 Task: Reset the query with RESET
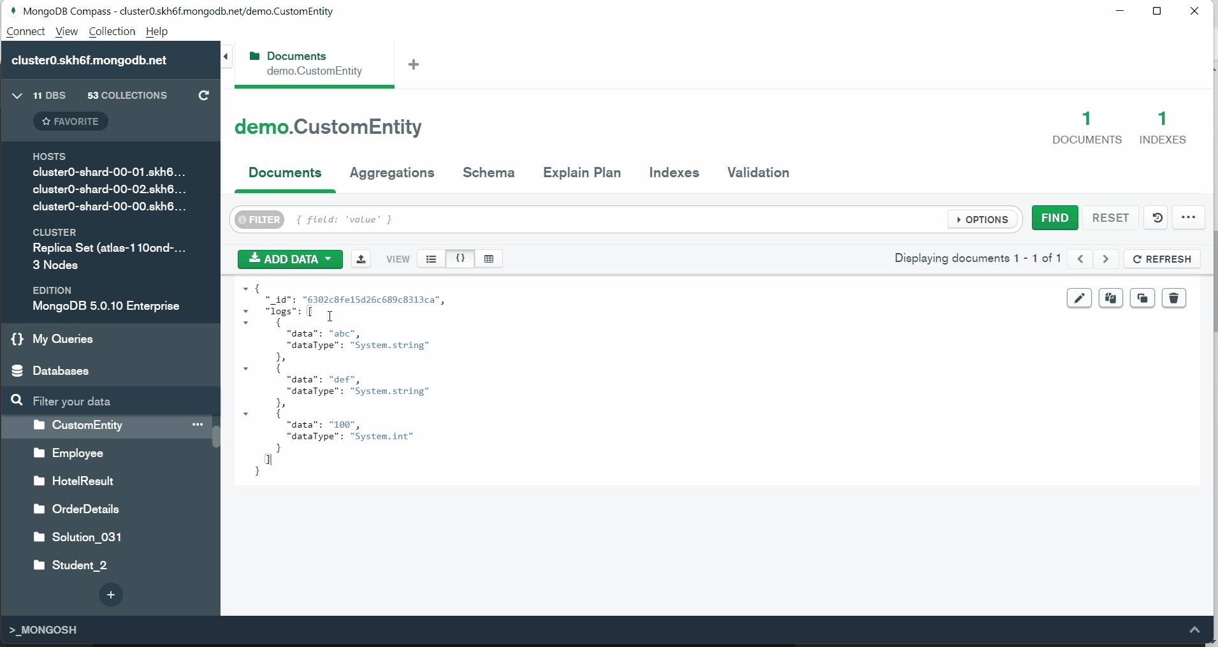pyautogui.click(x=1110, y=217)
